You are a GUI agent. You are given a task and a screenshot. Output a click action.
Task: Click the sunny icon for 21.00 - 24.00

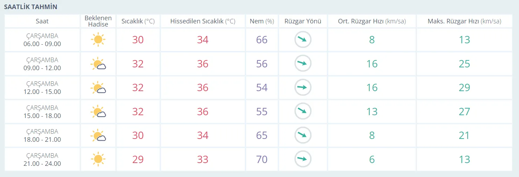pyautogui.click(x=98, y=159)
